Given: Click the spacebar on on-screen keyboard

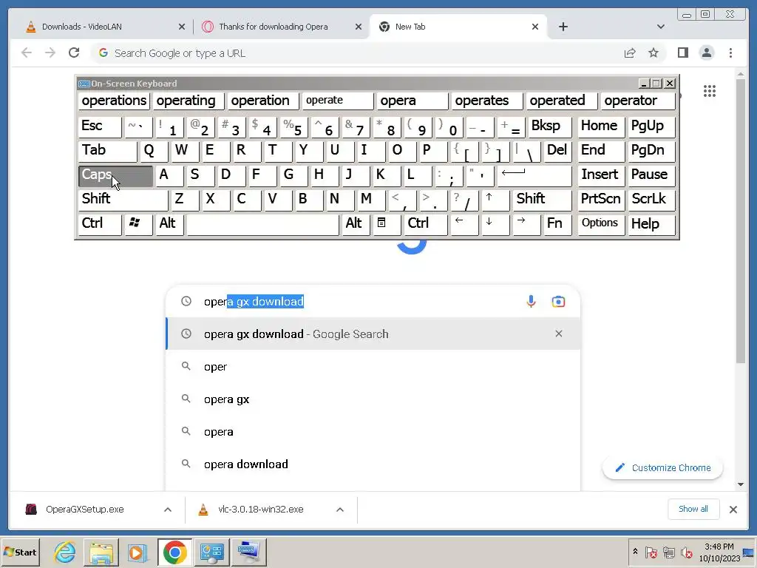Looking at the screenshot, I should [262, 223].
